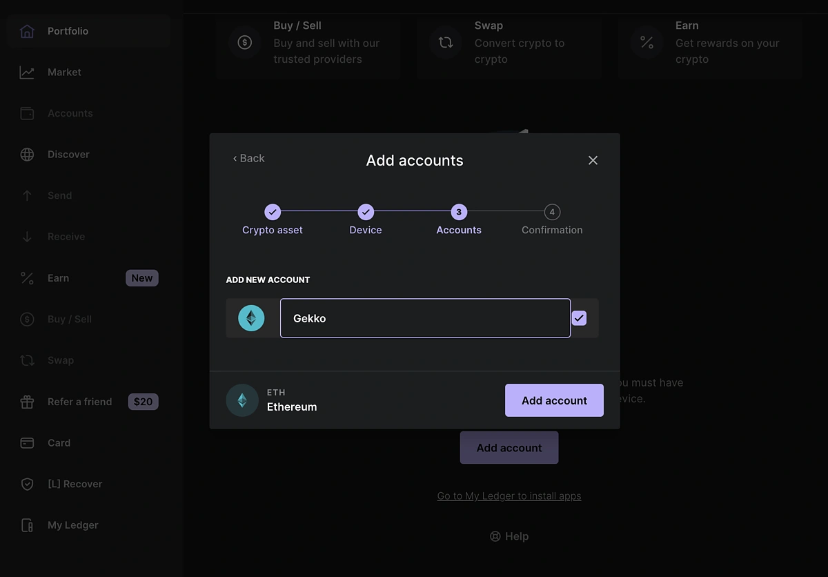Open My Ledger via the device icon
This screenshot has width=828, height=577.
(x=27, y=525)
